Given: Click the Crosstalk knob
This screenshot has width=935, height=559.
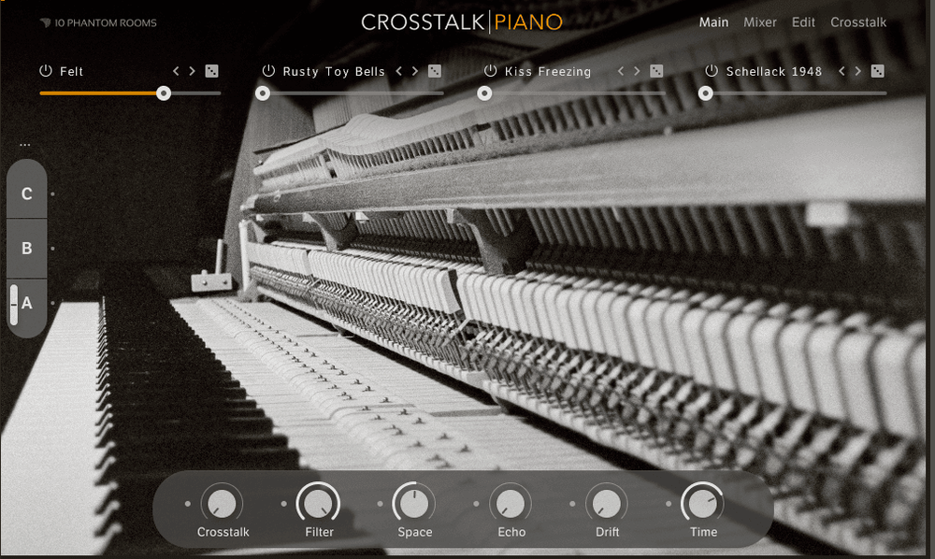Looking at the screenshot, I should click(x=222, y=504).
